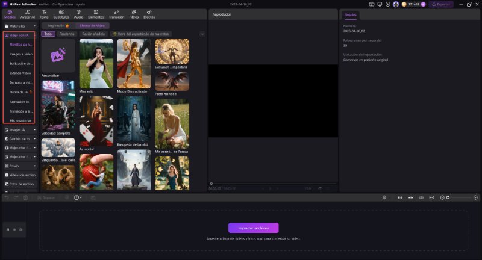The image size is (482, 260).
Task: Switch to the Inspiración tab
Action: pos(58,26)
